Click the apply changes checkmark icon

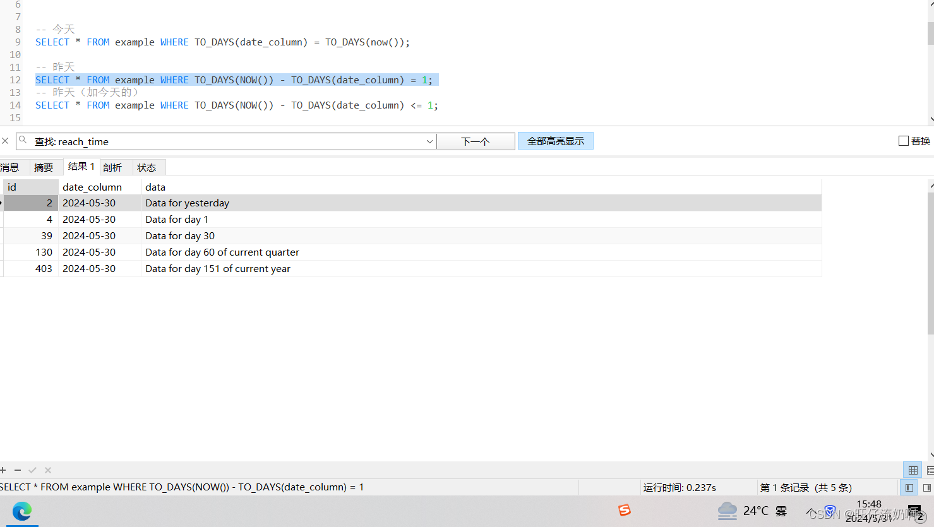(x=33, y=470)
